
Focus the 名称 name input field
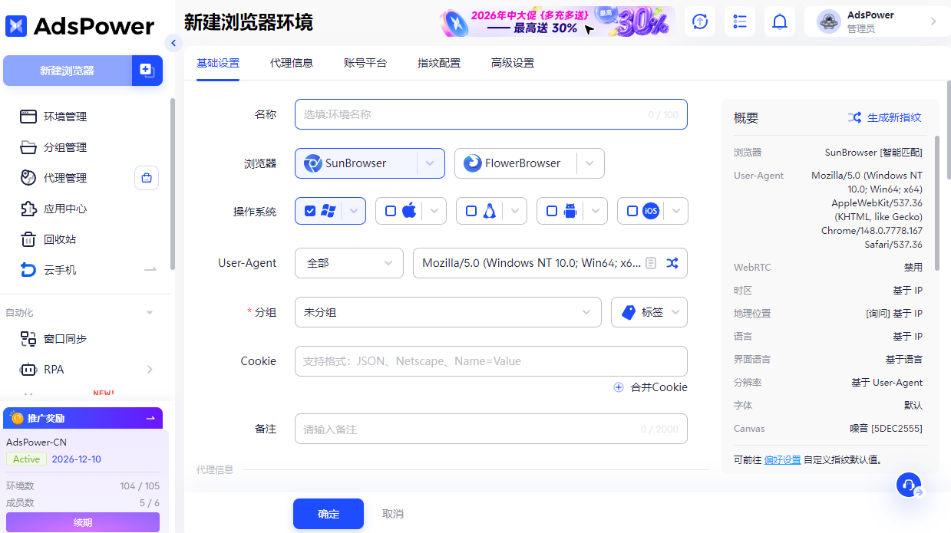[491, 114]
